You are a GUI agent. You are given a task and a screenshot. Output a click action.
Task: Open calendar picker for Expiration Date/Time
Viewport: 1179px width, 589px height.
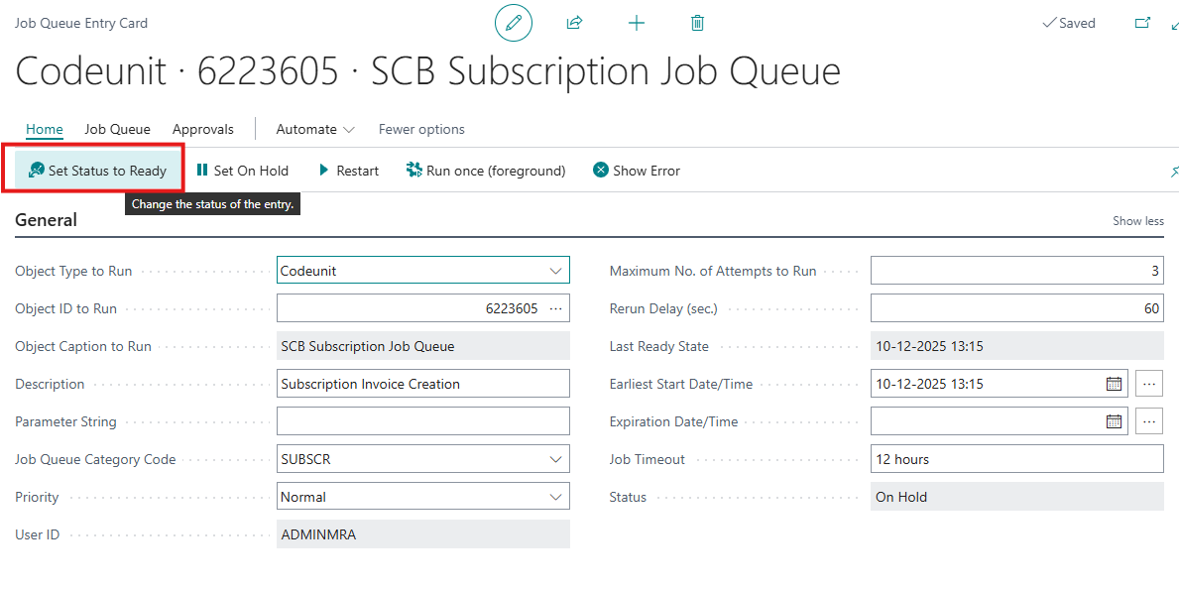pos(1114,421)
